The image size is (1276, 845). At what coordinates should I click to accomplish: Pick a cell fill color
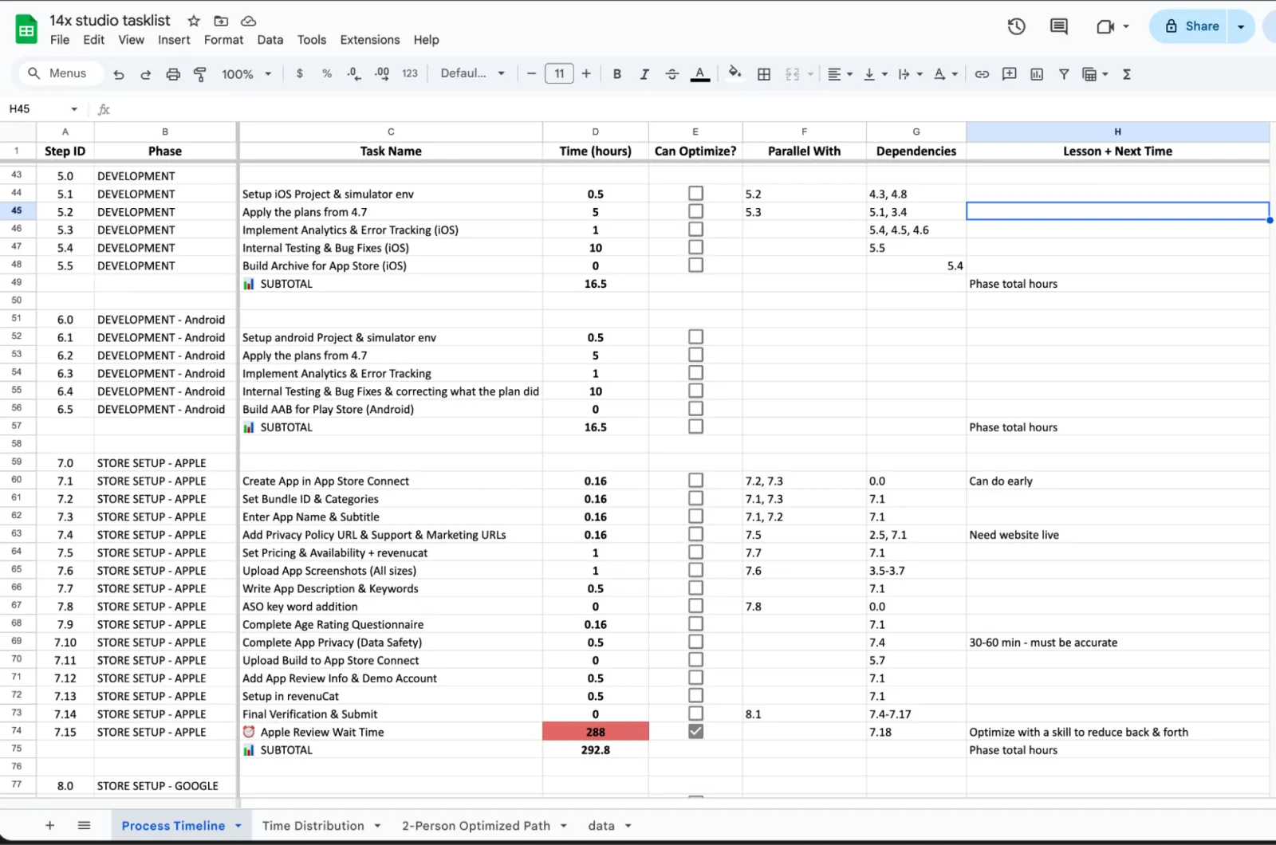[x=734, y=73]
